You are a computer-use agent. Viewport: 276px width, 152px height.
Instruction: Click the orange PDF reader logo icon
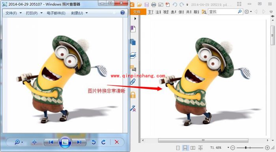pyautogui.click(x=132, y=5)
